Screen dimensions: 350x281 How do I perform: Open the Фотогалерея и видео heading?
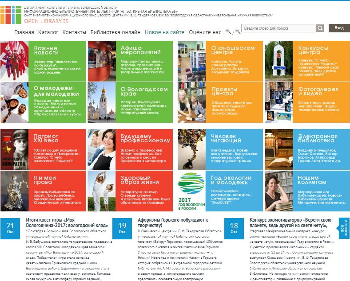[x=318, y=91]
